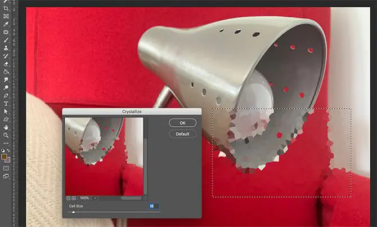Toggle Quick Mask mode
Screen dimensions: 377x227
pyautogui.click(x=6, y=168)
